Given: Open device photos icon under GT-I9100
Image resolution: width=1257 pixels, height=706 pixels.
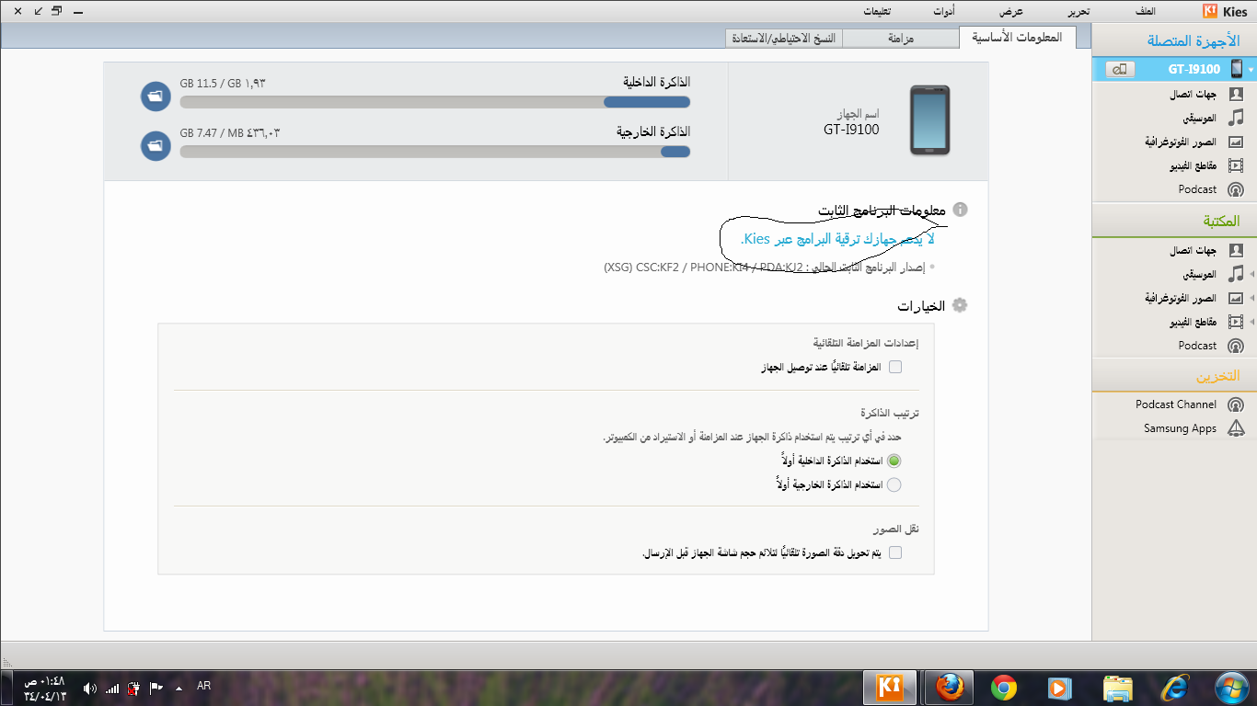Looking at the screenshot, I should click(1236, 142).
